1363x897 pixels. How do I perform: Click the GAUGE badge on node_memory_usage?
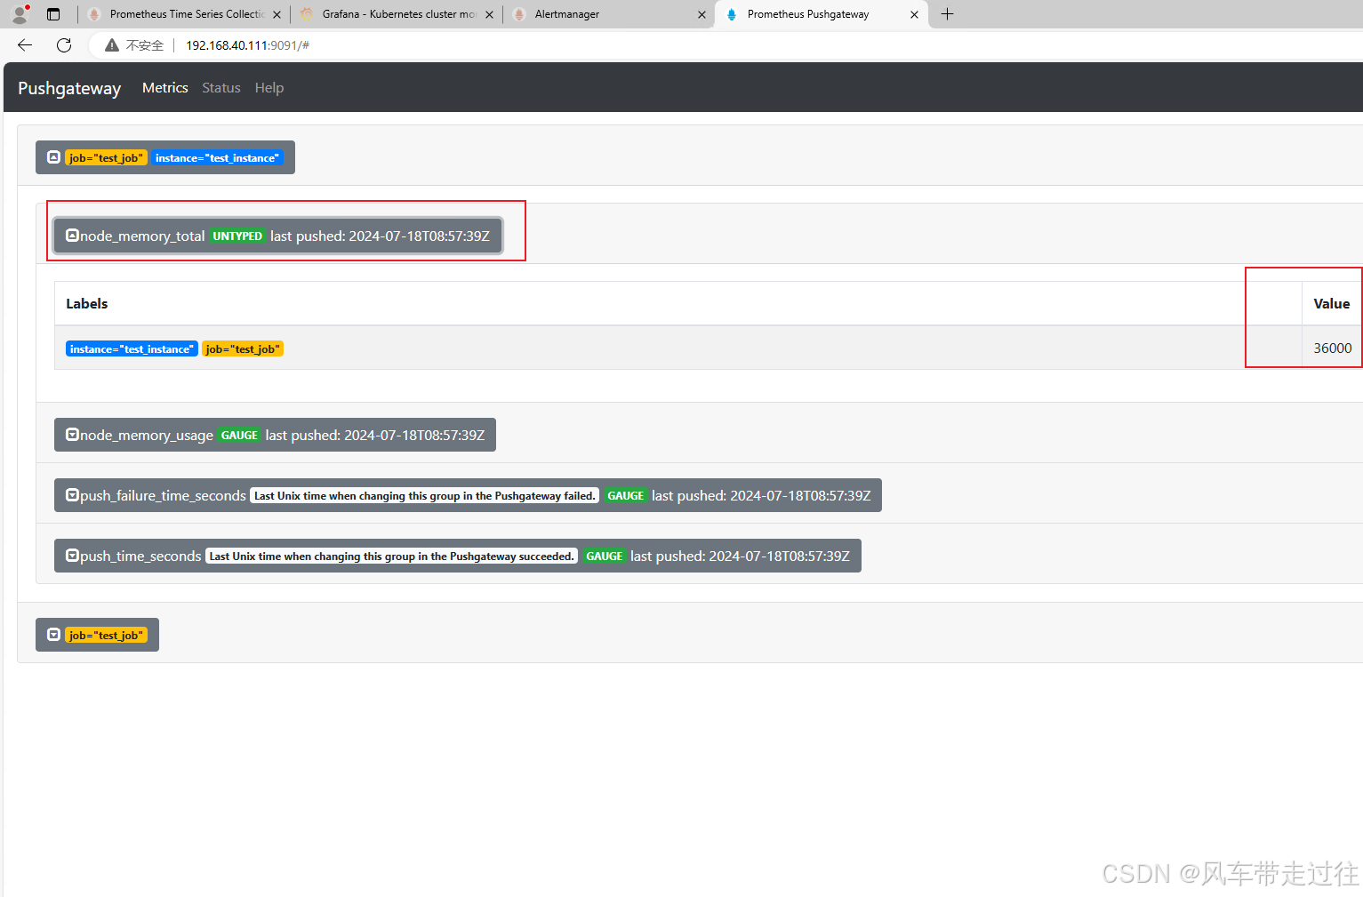click(x=239, y=435)
